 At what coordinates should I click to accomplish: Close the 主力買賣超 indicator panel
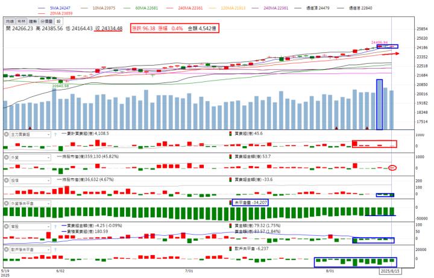click(x=6, y=135)
